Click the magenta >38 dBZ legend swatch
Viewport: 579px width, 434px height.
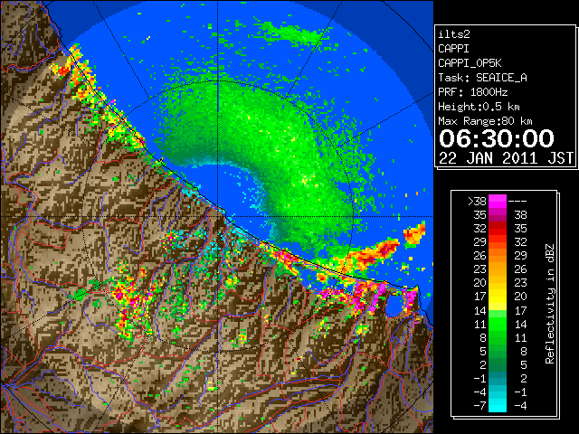498,201
